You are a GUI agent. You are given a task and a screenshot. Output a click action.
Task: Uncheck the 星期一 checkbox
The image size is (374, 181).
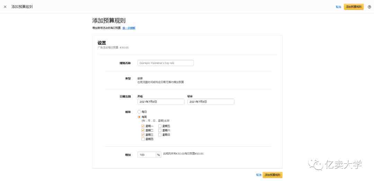pyautogui.click(x=143, y=126)
